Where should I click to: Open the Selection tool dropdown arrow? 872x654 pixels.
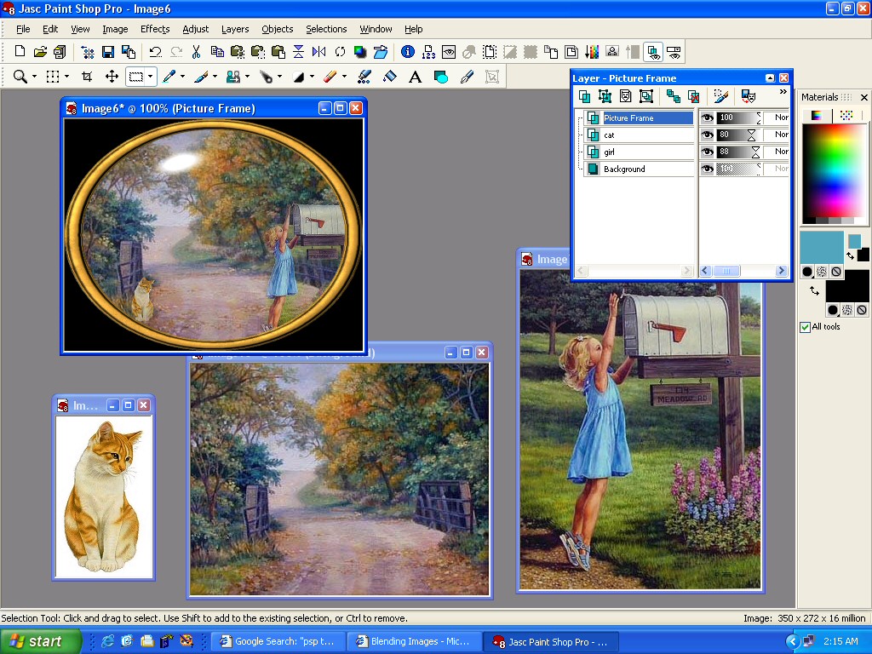(x=150, y=76)
